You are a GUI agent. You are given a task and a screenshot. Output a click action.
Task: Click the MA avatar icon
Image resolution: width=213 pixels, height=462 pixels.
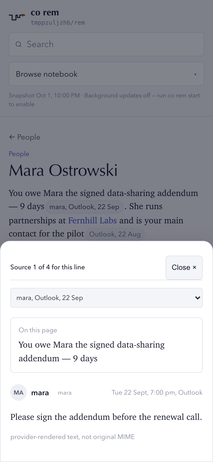click(19, 392)
